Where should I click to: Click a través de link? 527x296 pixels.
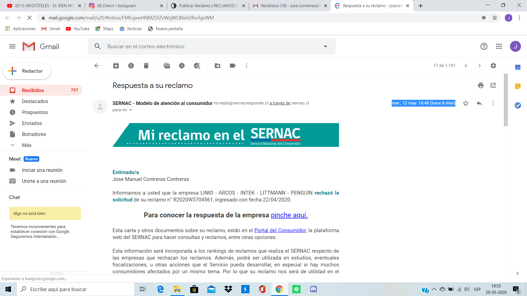280,103
